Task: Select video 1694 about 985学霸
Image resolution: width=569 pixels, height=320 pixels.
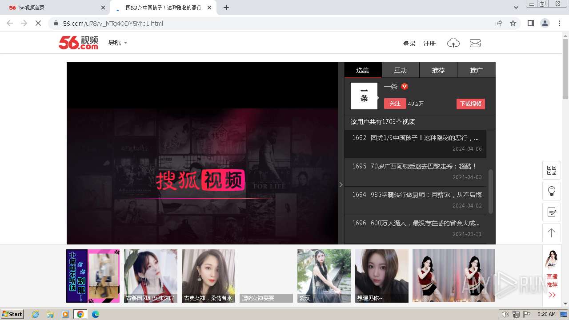Action: pyautogui.click(x=415, y=200)
